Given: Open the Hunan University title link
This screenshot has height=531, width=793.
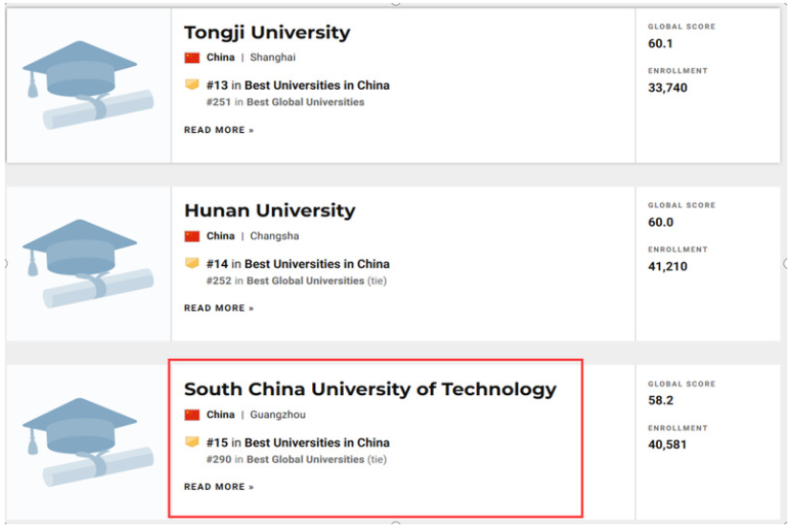Looking at the screenshot, I should click(x=269, y=210).
